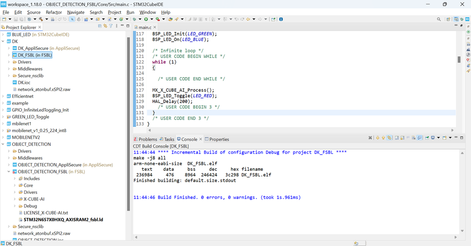This screenshot has height=246, width=471.
Task: Toggle Scroll Lock in Console toolbar
Action: tap(403, 138)
